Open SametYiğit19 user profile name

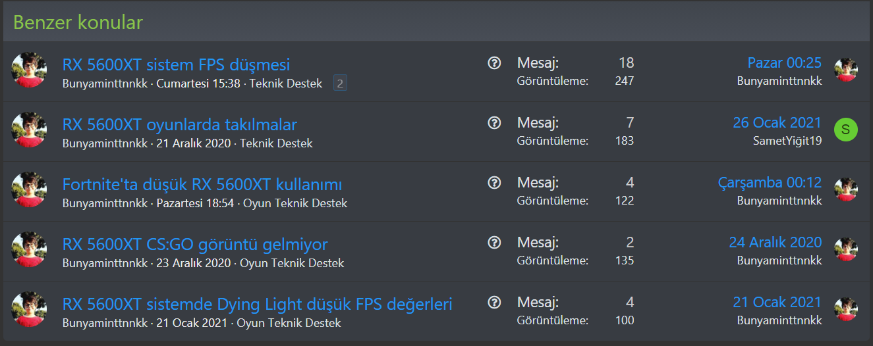click(787, 141)
